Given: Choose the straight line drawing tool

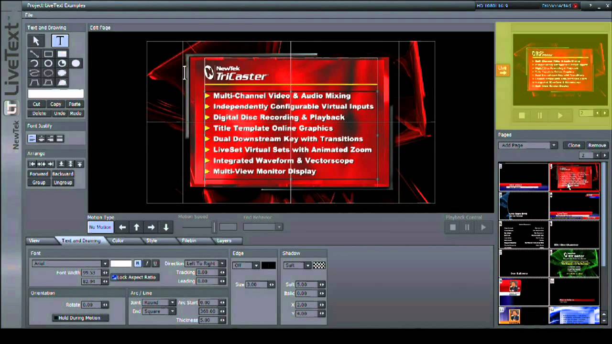Looking at the screenshot, I should pyautogui.click(x=34, y=54).
